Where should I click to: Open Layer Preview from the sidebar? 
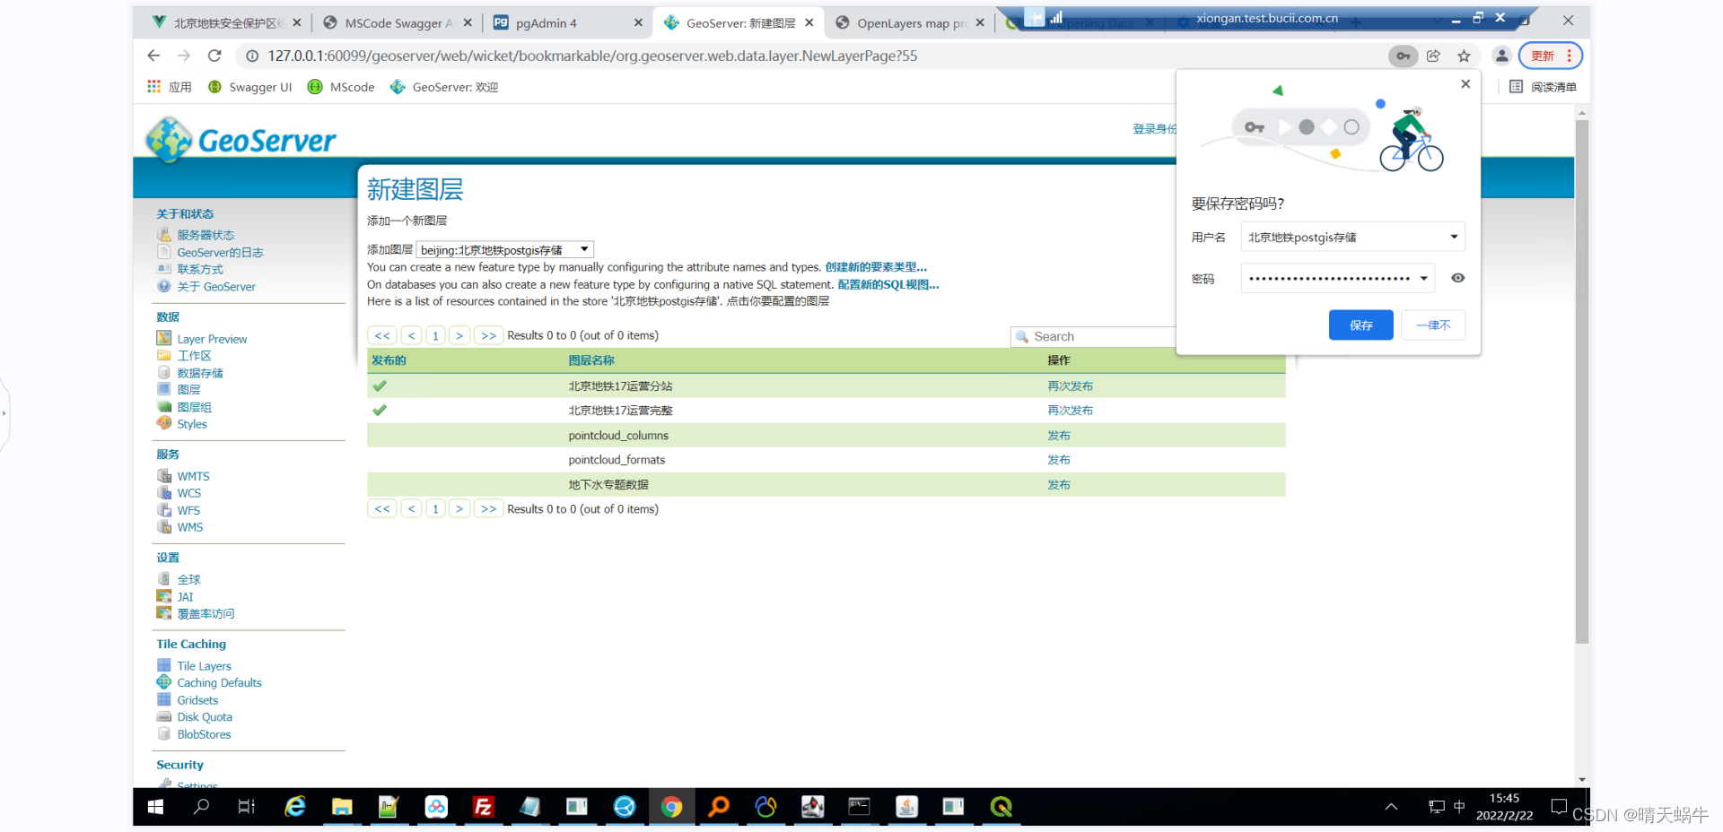[x=212, y=338]
